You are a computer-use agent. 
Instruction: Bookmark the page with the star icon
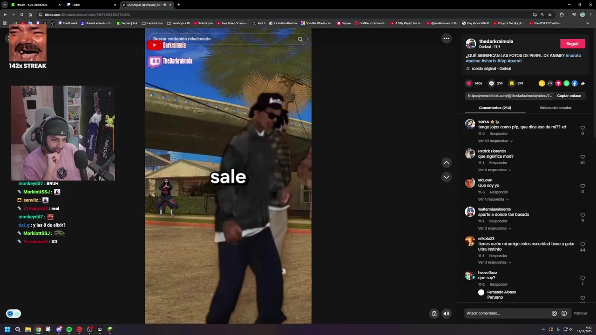[x=550, y=15]
